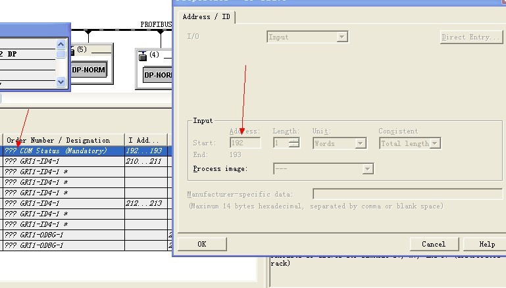Click the Length spinner arrows
506x288 pixels.
click(x=294, y=143)
